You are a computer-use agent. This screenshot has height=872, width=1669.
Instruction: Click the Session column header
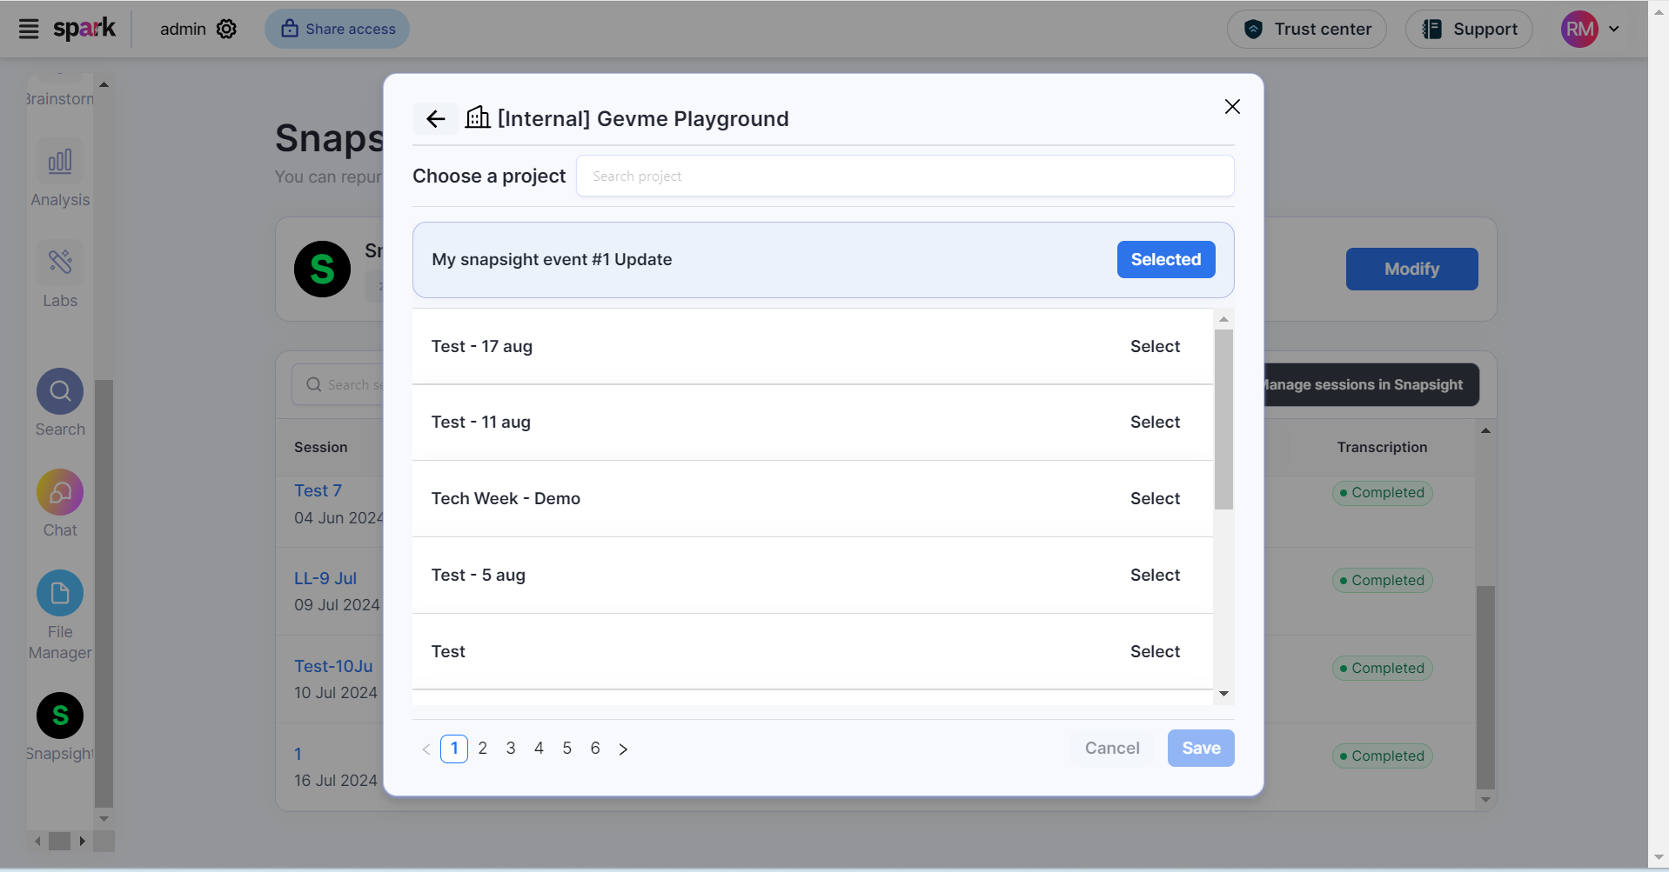pyautogui.click(x=320, y=447)
